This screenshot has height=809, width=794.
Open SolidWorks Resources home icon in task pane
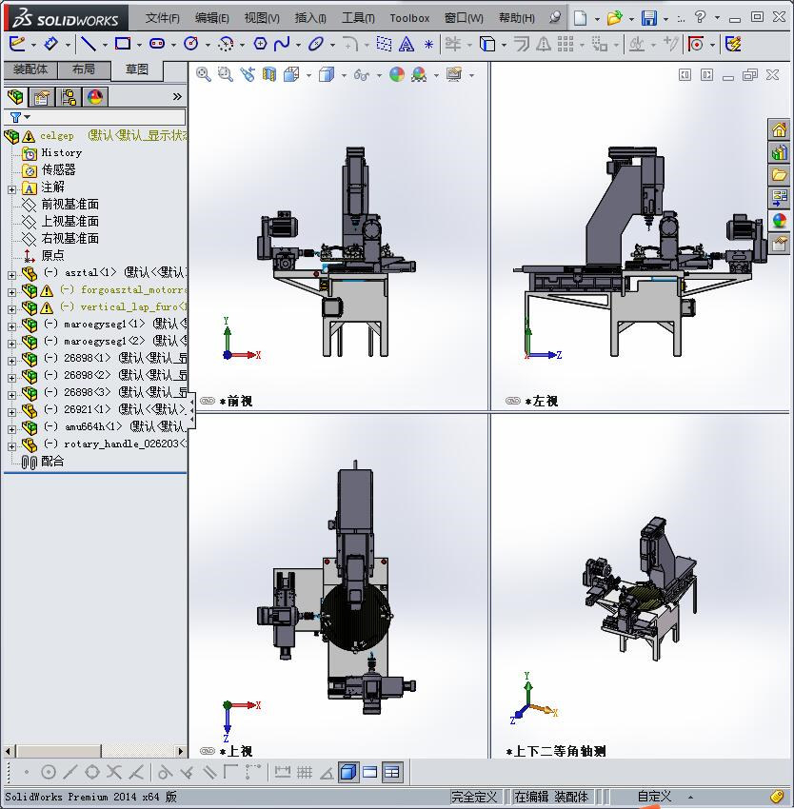[779, 128]
